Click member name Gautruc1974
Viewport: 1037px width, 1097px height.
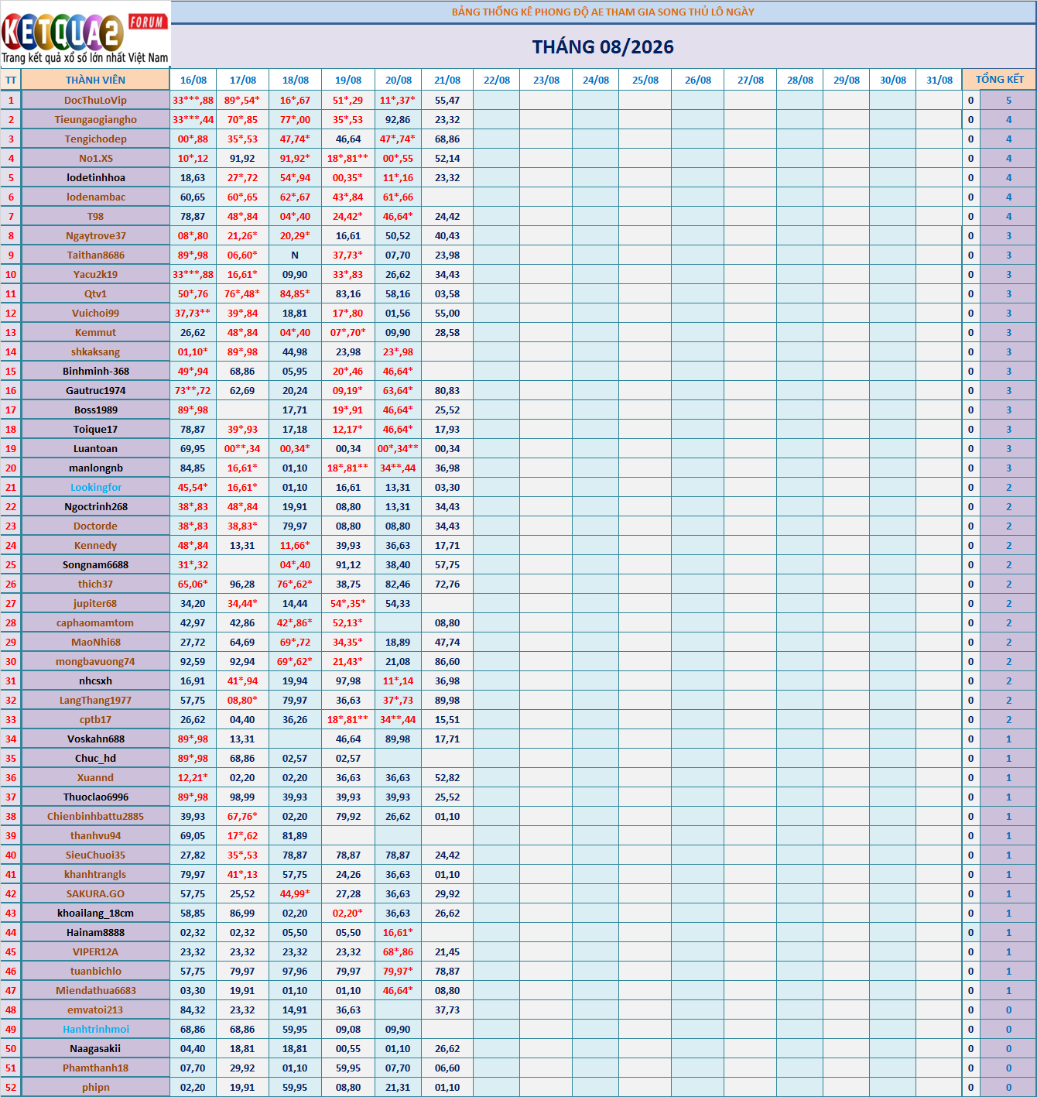click(95, 390)
